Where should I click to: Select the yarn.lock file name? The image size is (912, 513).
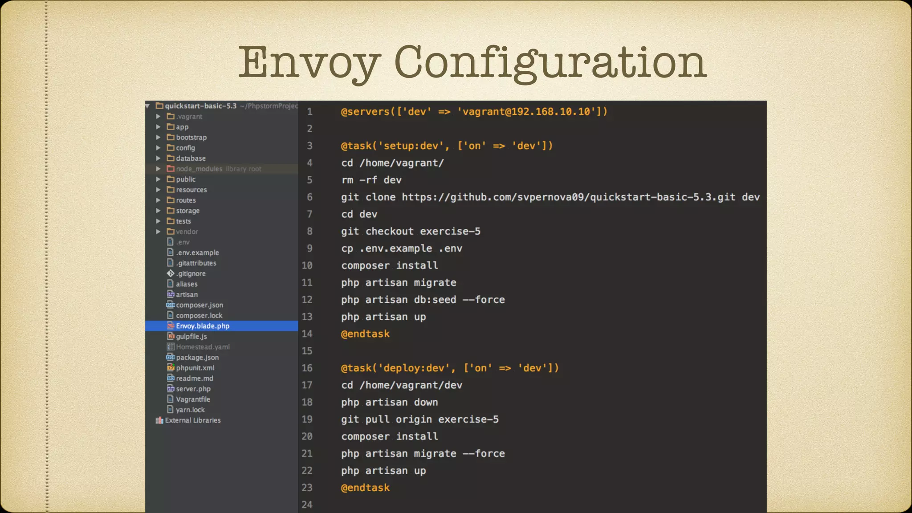[190, 410]
